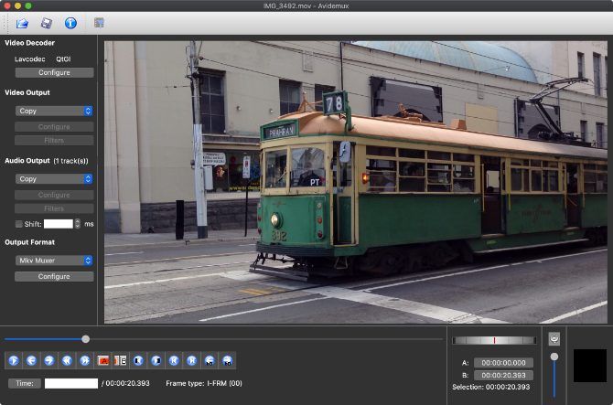This screenshot has height=405, width=613.
Task: Click the filmstrip icon in top toolbar
Action: 99,23
